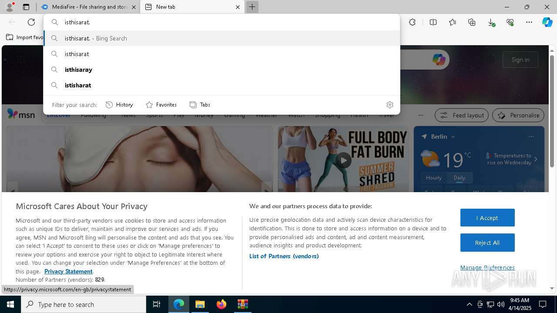Open the Downloads icon

pos(491,22)
